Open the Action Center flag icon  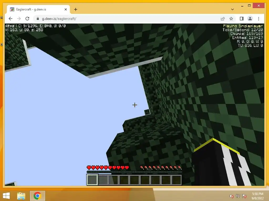pyautogui.click(x=244, y=196)
